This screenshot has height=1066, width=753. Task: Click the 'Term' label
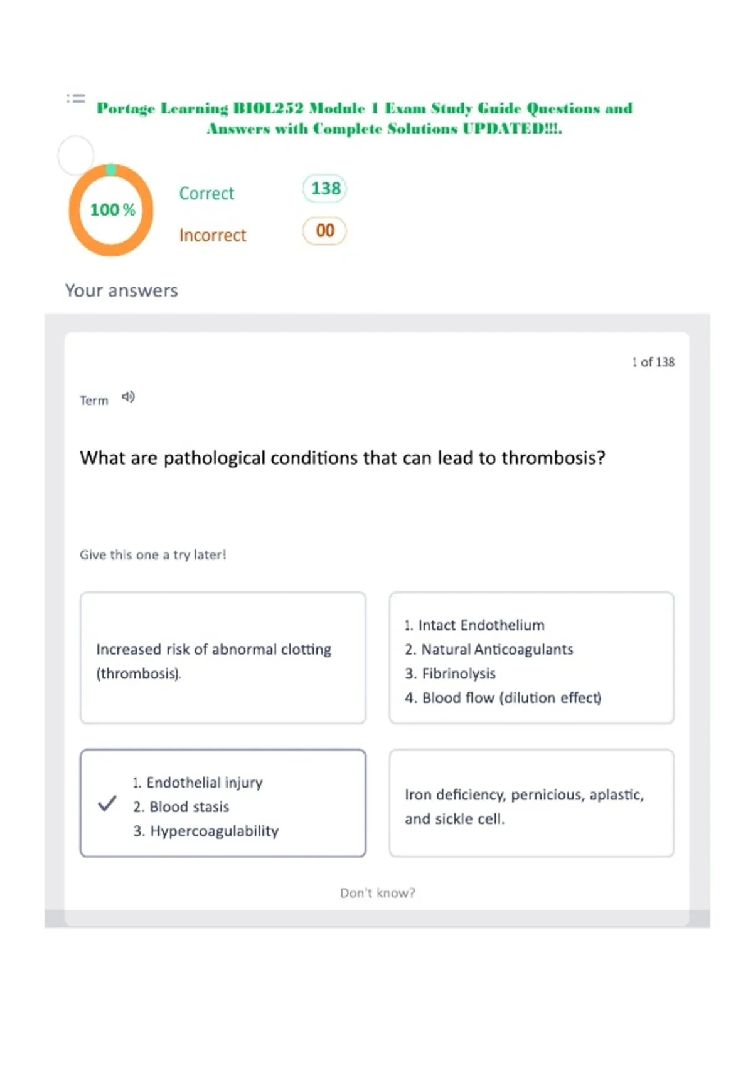(x=93, y=400)
